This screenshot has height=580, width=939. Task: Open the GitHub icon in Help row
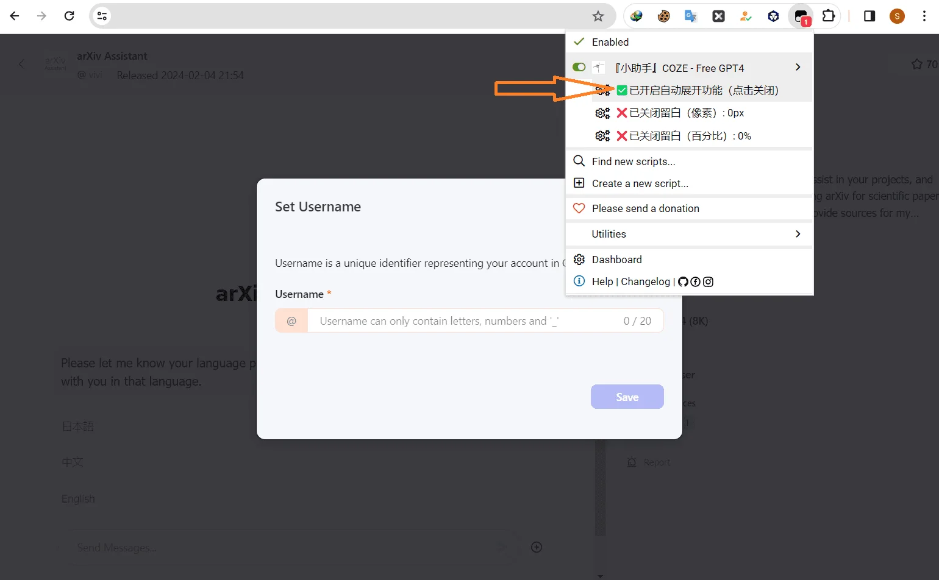(x=683, y=281)
